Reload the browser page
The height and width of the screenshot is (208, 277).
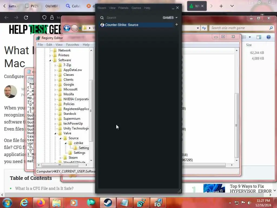point(26,18)
